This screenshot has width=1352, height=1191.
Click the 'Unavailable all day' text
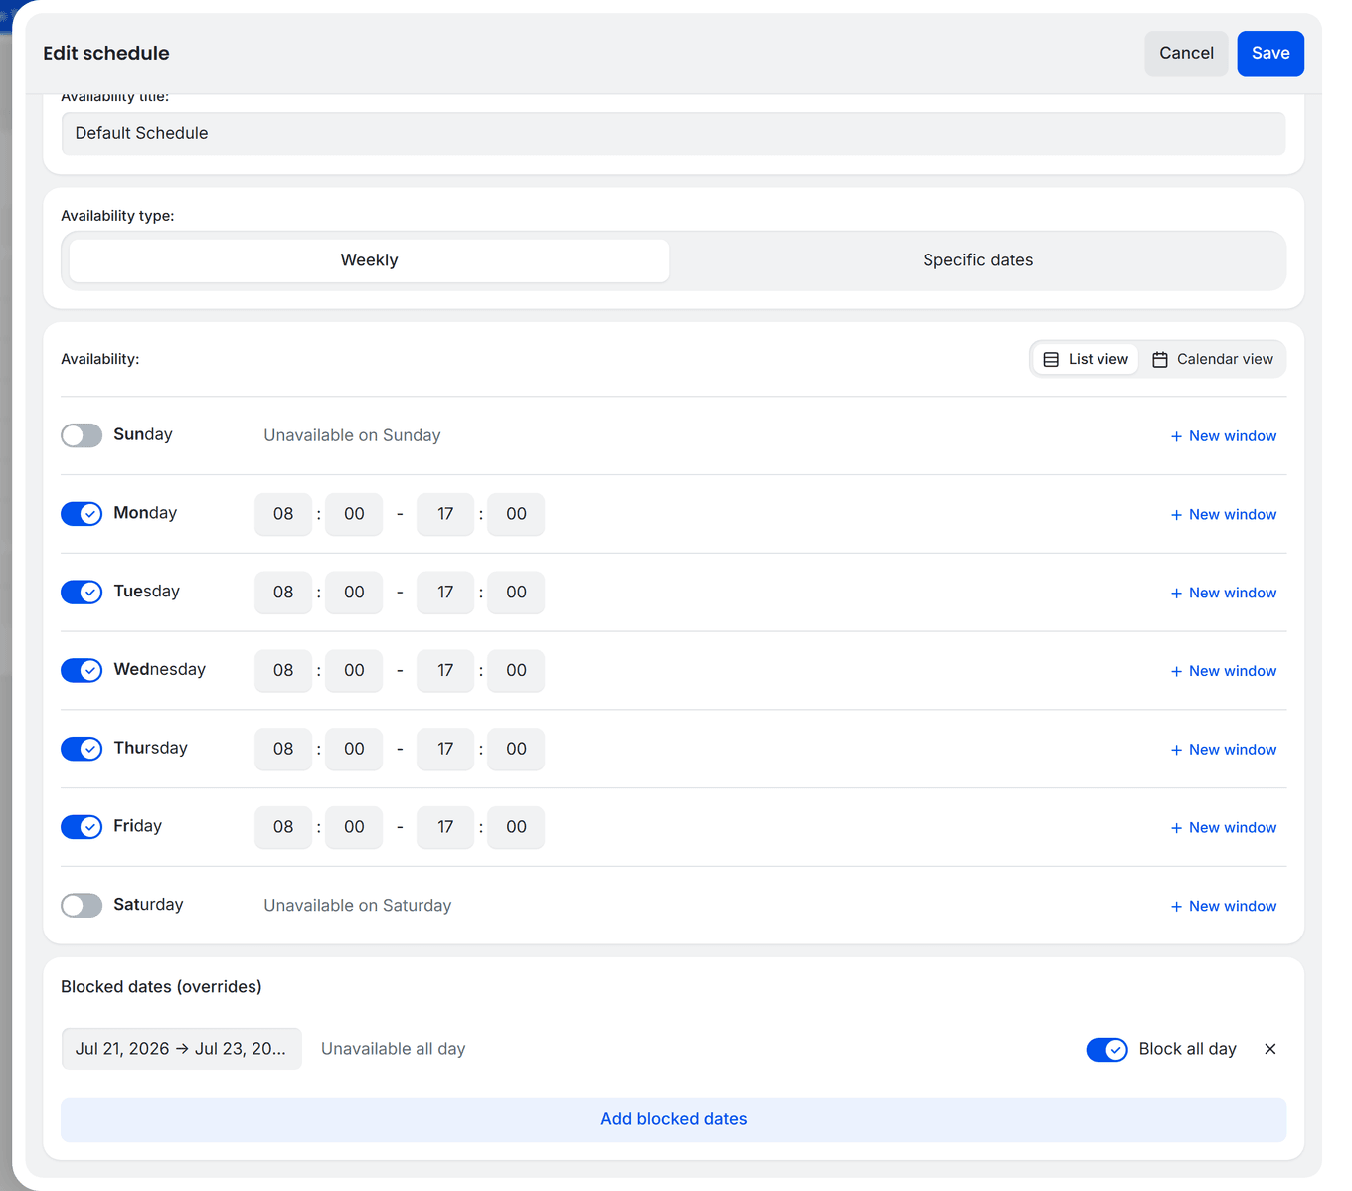pos(394,1049)
